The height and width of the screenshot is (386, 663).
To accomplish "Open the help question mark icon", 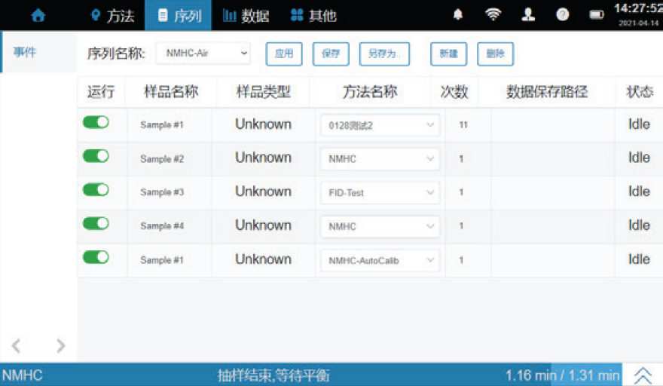I will point(562,15).
